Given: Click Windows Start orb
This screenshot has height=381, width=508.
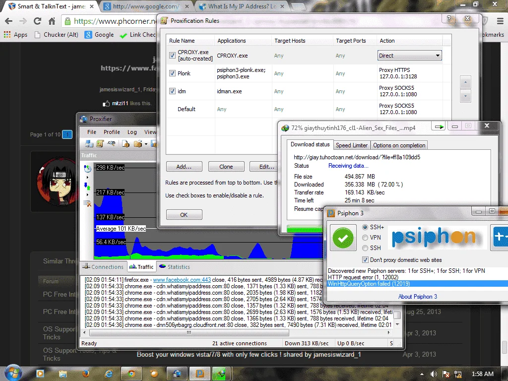Looking at the screenshot, I should click(x=13, y=373).
